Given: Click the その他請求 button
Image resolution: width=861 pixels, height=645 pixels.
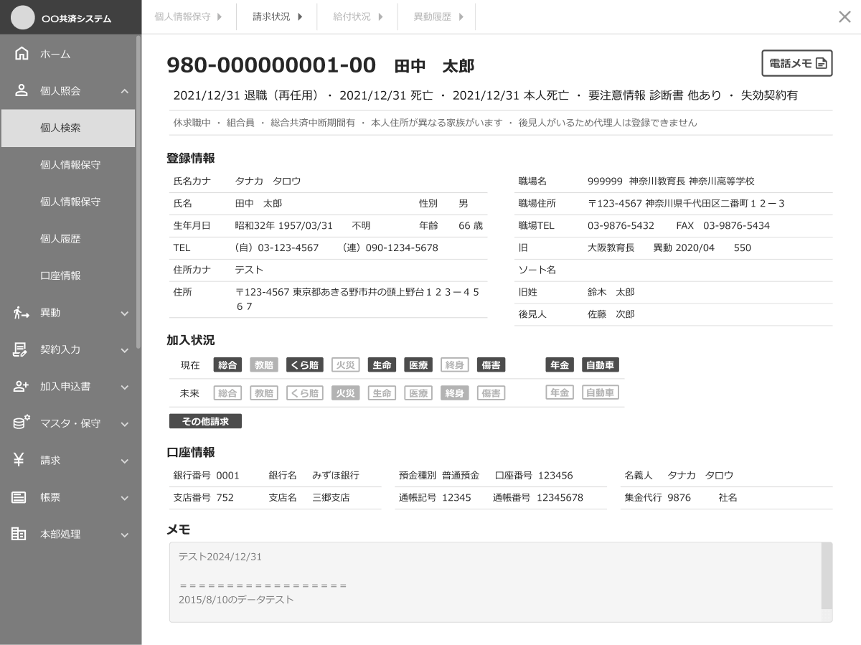Looking at the screenshot, I should pos(204,420).
